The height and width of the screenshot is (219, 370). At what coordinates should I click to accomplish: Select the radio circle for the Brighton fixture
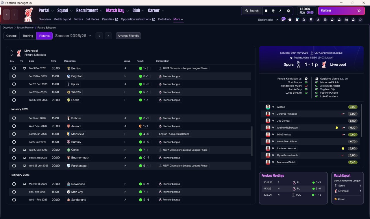pos(14,76)
